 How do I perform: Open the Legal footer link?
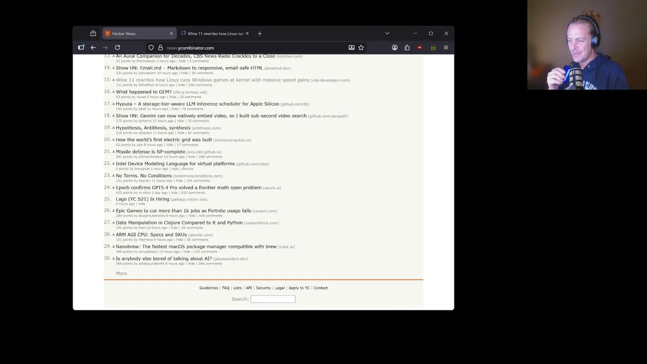(280, 288)
